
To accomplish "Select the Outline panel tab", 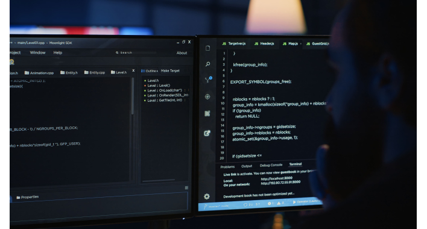I will 149,71.
